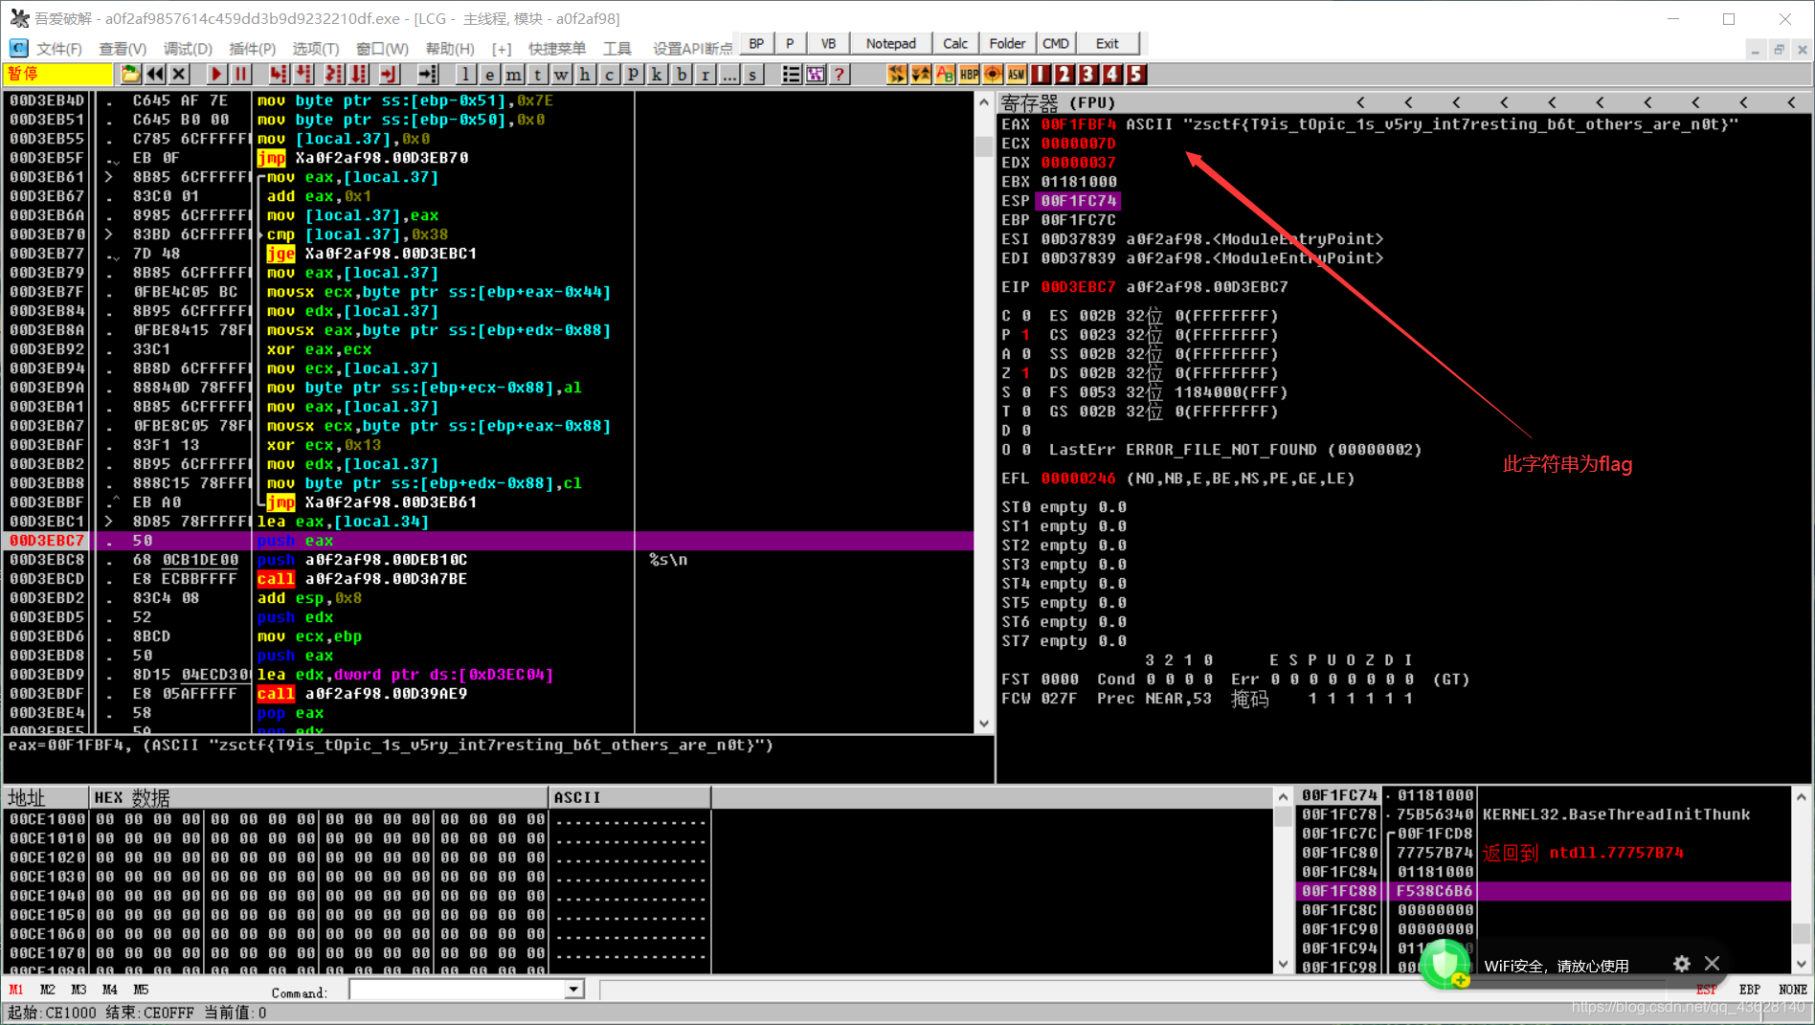Image resolution: width=1815 pixels, height=1025 pixels.
Task: Open source window with 's' button
Action: point(752,74)
